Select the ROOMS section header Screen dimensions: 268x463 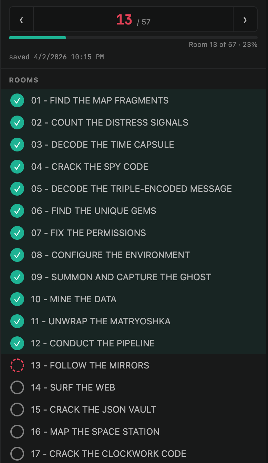(24, 80)
